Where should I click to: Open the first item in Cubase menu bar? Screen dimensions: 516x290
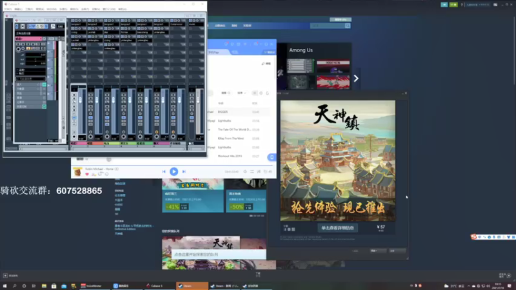8,9
